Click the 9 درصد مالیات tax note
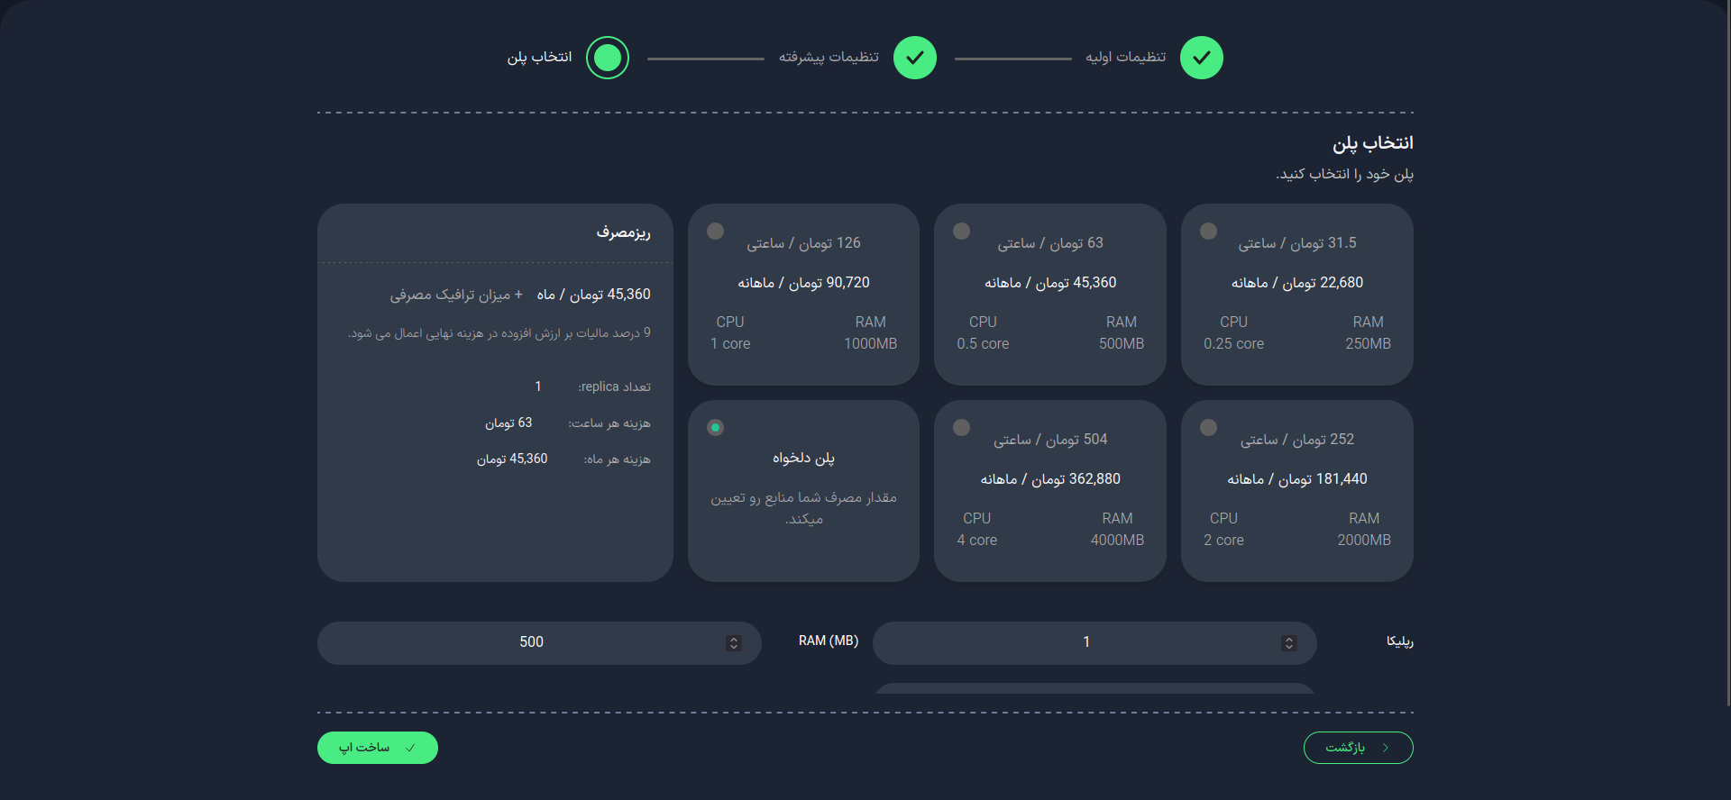 point(499,333)
